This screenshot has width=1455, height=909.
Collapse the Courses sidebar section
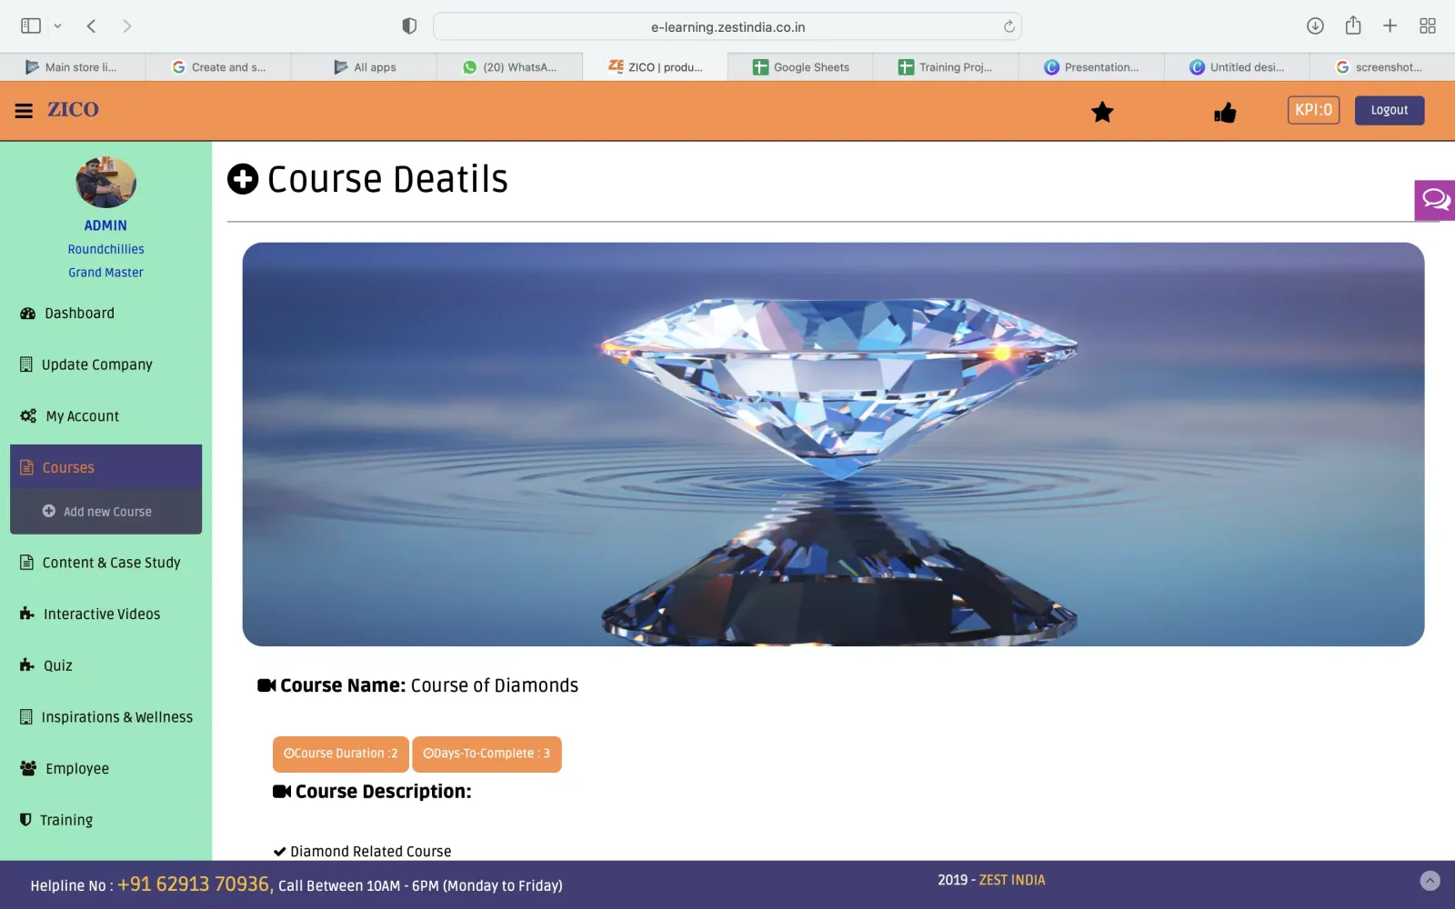pos(105,467)
